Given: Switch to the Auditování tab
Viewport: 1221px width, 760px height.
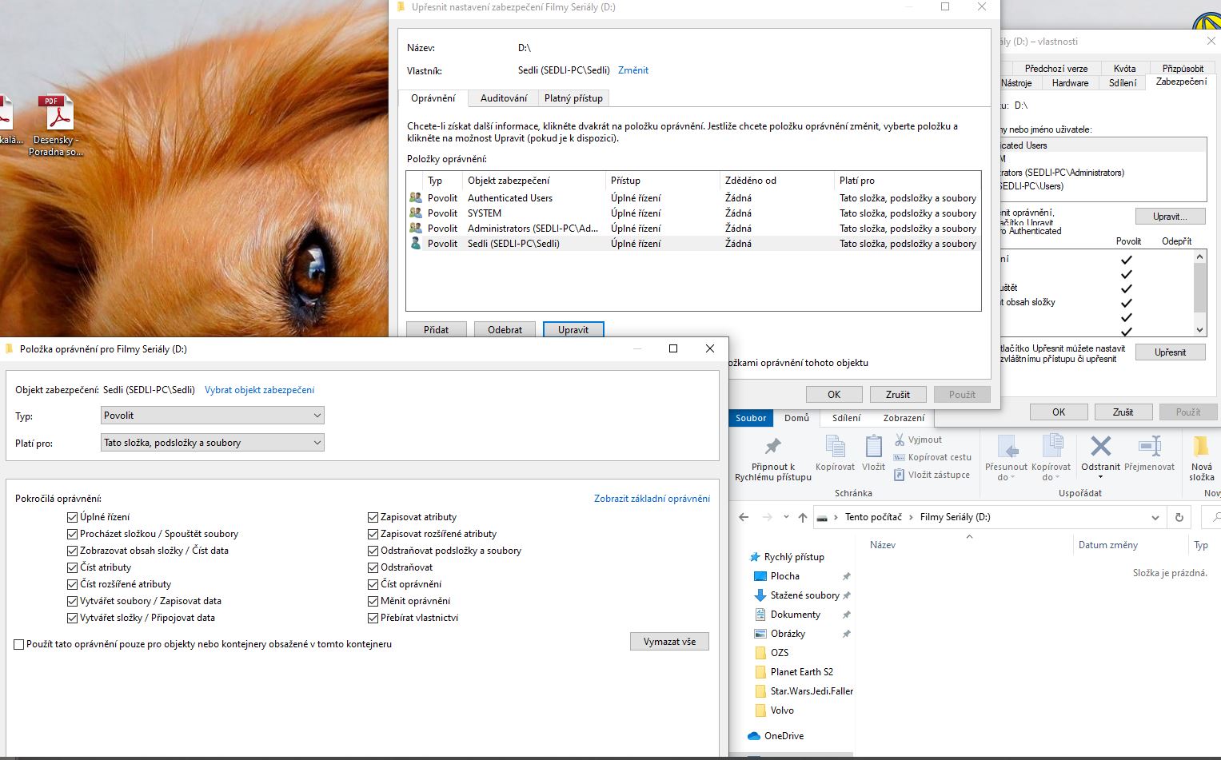Looking at the screenshot, I should [503, 98].
